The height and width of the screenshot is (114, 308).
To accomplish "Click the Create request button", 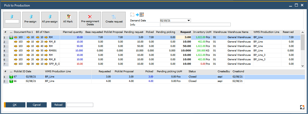I will (114, 20).
